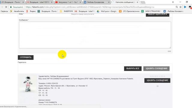Close the Написать сообщение tab
Image resolution: width=192 pixels, height=108 pixels.
point(137,2)
